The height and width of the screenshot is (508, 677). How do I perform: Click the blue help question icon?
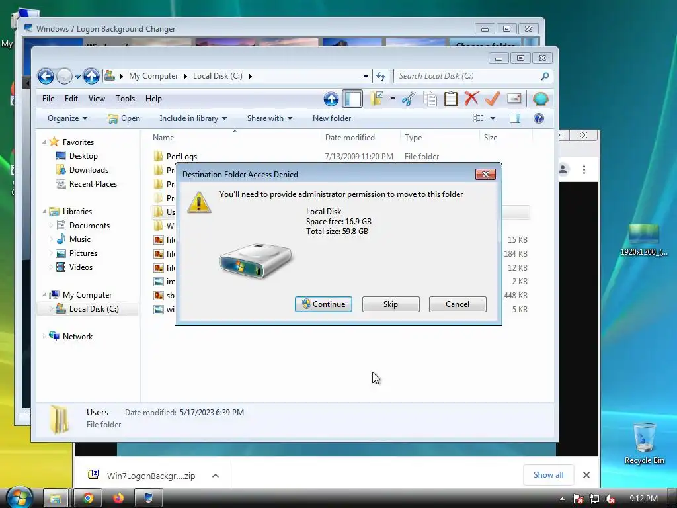pos(538,118)
